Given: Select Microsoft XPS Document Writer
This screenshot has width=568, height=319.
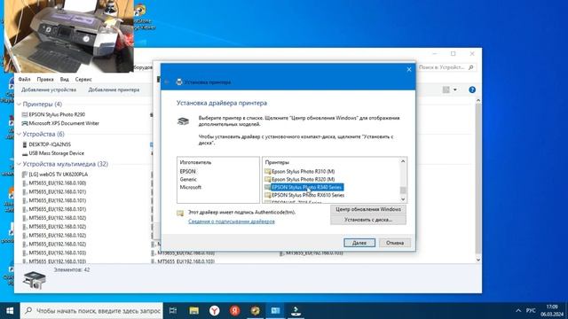Looking at the screenshot, I should [60, 123].
